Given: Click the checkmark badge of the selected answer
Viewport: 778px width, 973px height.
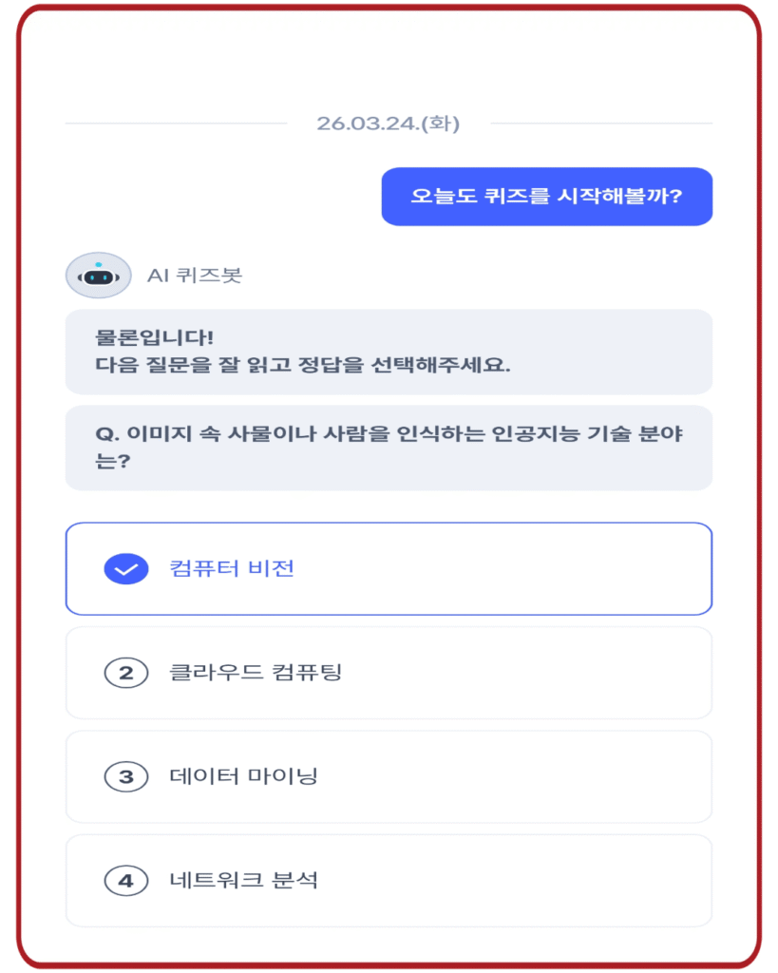Looking at the screenshot, I should coord(124,569).
